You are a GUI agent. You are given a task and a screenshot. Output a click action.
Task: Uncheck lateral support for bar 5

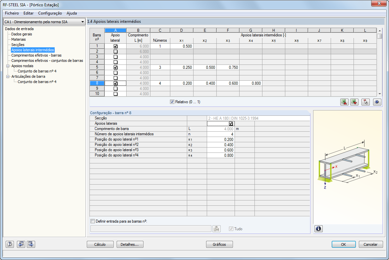click(x=115, y=67)
